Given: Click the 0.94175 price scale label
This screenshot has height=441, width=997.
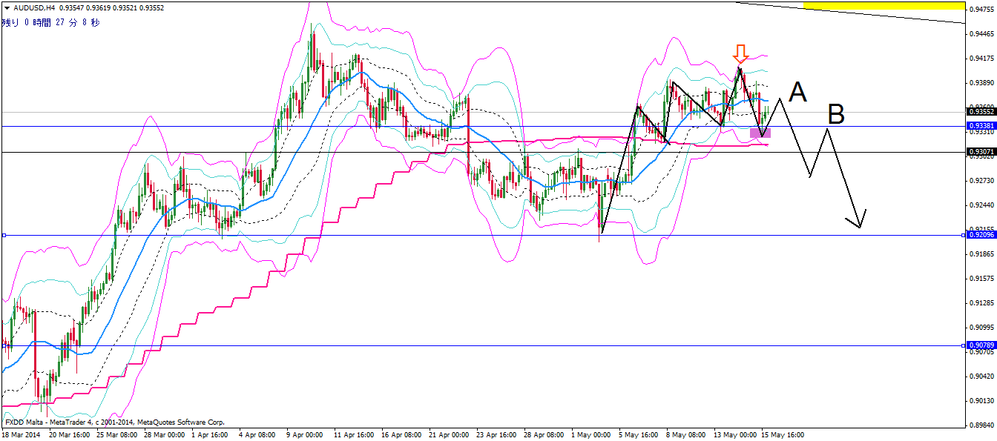Looking at the screenshot, I should [981, 59].
